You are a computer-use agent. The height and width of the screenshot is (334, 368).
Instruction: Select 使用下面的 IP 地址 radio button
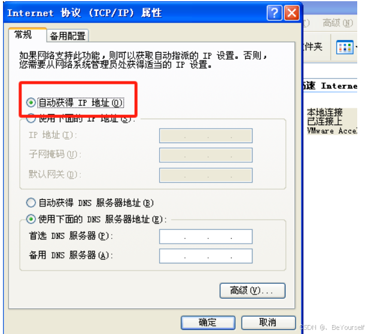click(x=31, y=119)
